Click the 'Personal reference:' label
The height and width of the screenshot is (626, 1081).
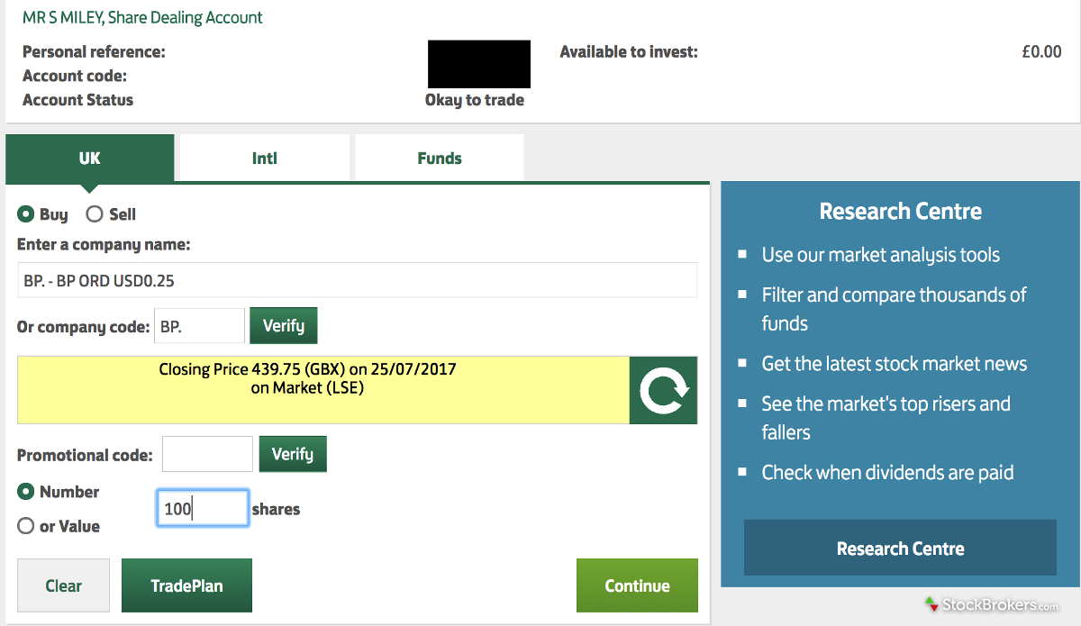click(x=94, y=52)
